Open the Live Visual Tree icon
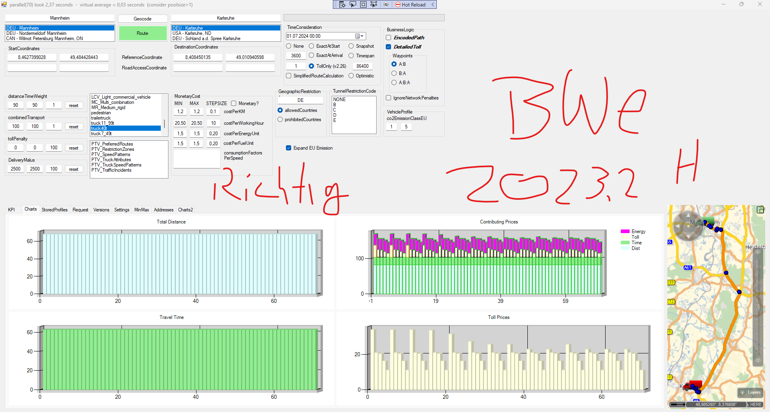This screenshot has width=770, height=412. [342, 4]
